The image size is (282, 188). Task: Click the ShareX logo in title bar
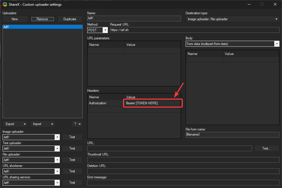coord(5,4)
